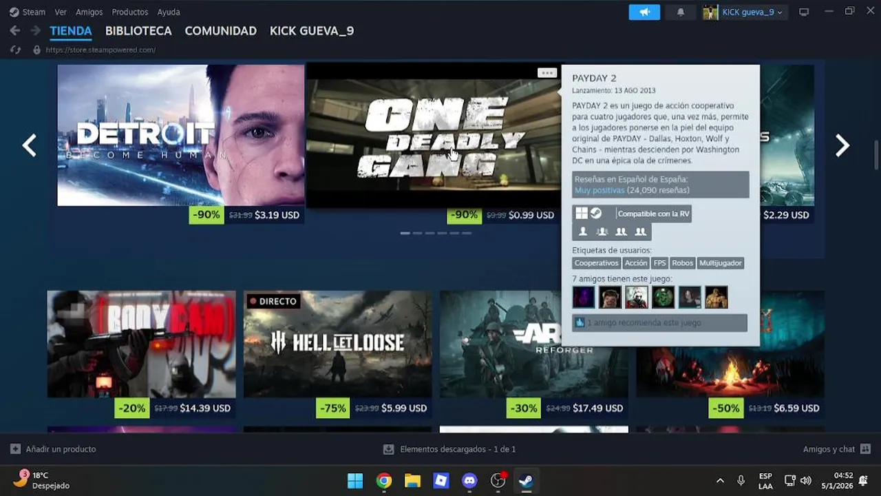Click the microphone icon in system tray
The width and height of the screenshot is (881, 496).
coord(741,480)
